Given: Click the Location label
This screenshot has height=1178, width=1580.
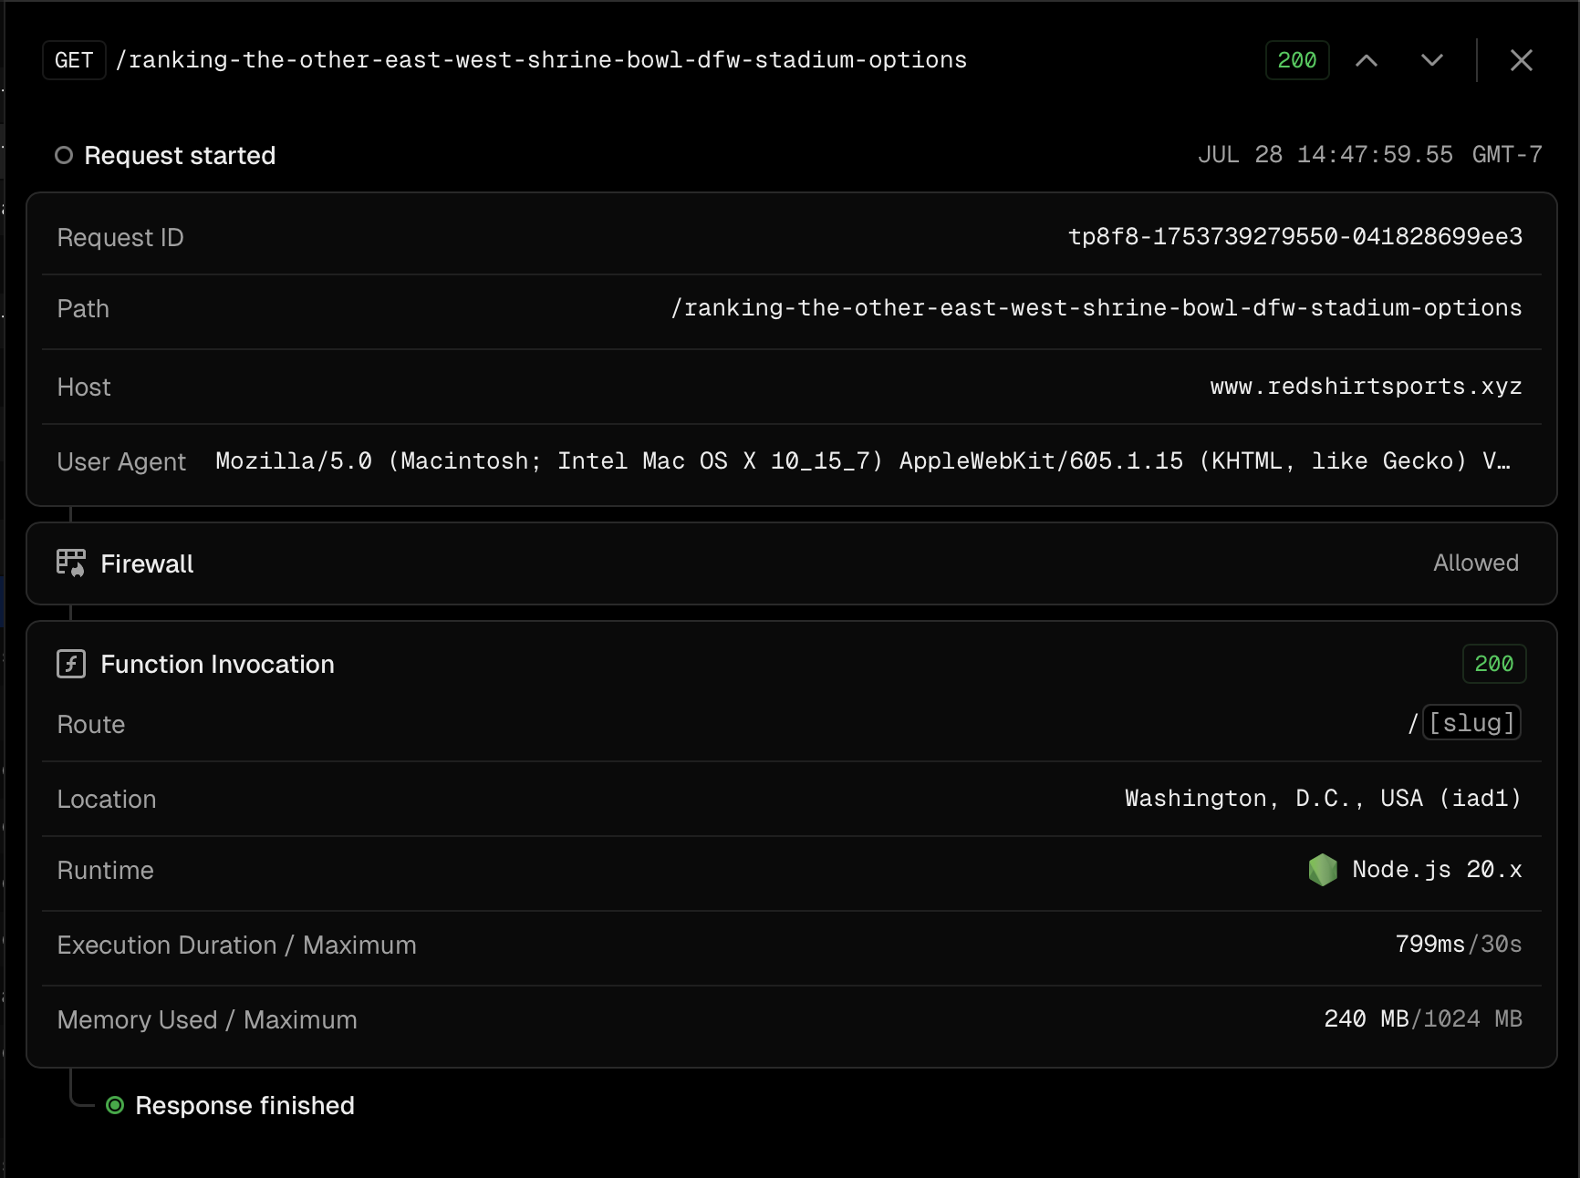Looking at the screenshot, I should 107,800.
